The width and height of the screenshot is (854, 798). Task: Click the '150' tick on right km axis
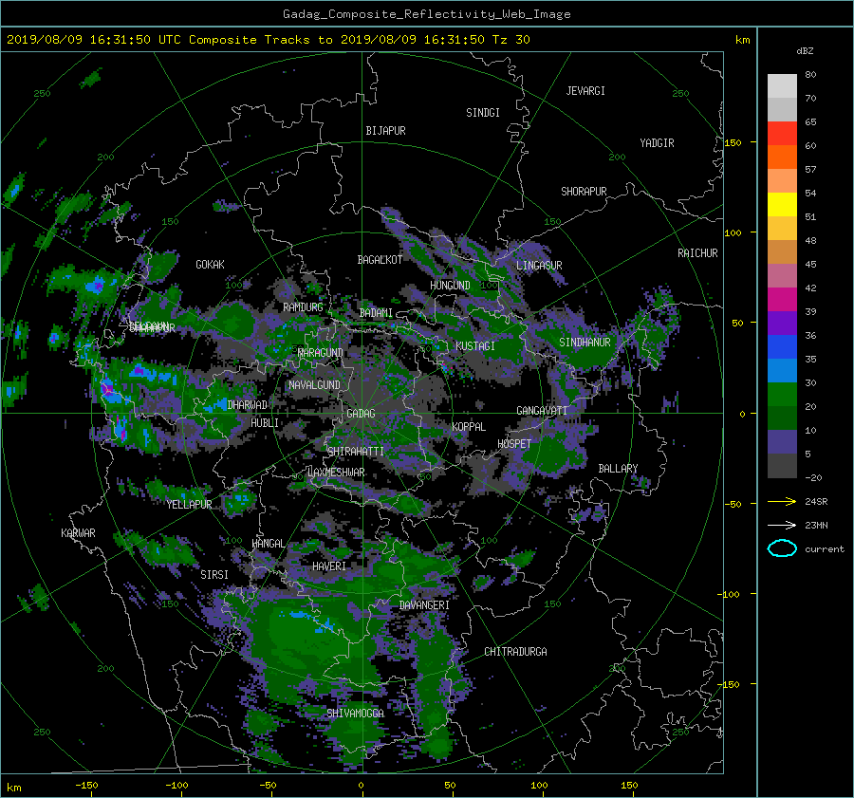733,142
